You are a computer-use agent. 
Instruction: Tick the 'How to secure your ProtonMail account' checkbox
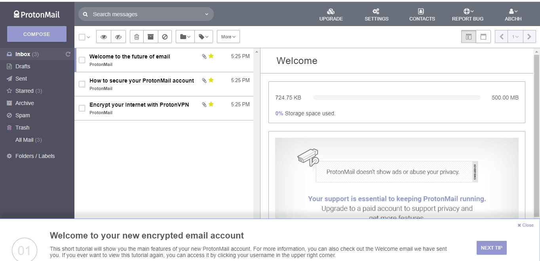tap(82, 84)
